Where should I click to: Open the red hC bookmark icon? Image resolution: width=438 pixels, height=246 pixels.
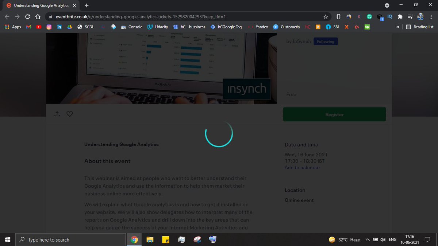pos(308,27)
